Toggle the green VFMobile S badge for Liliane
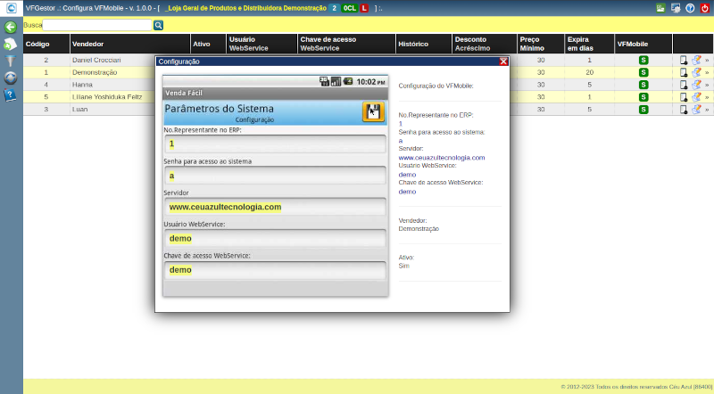 [x=643, y=96]
